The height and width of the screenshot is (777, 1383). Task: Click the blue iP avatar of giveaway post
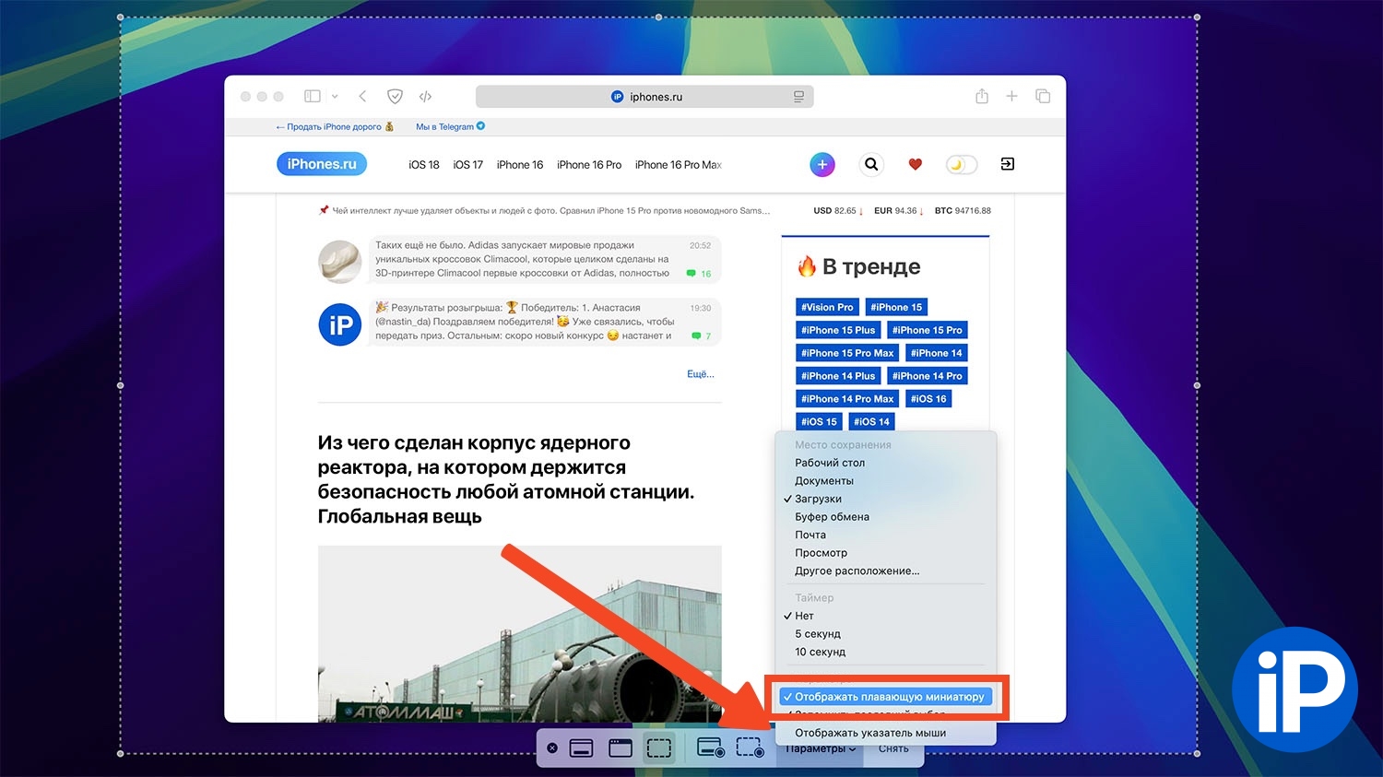pos(339,324)
